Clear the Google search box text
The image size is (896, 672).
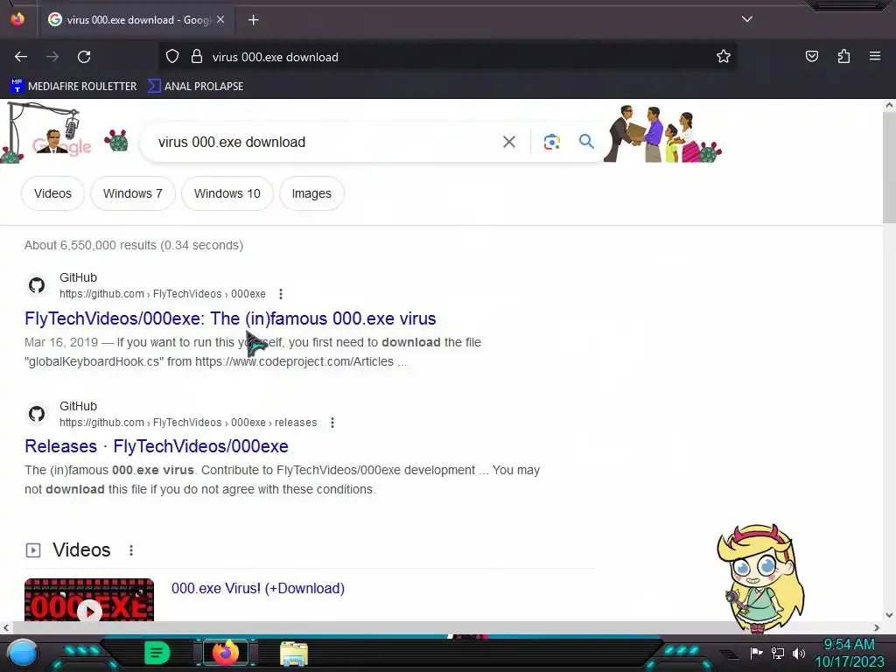pos(508,142)
